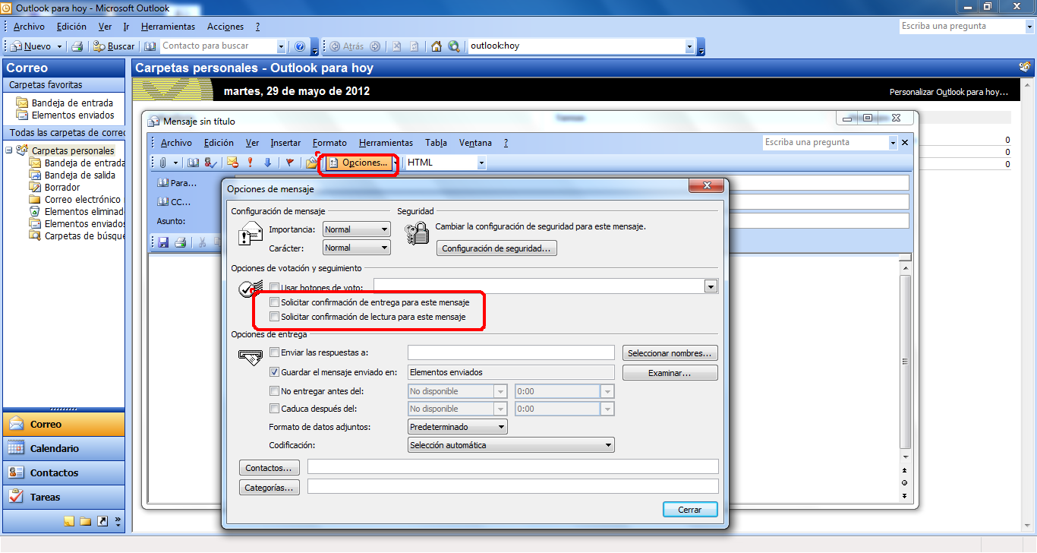The image size is (1037, 553).
Task: Open the Carácter dropdown
Action: point(356,248)
